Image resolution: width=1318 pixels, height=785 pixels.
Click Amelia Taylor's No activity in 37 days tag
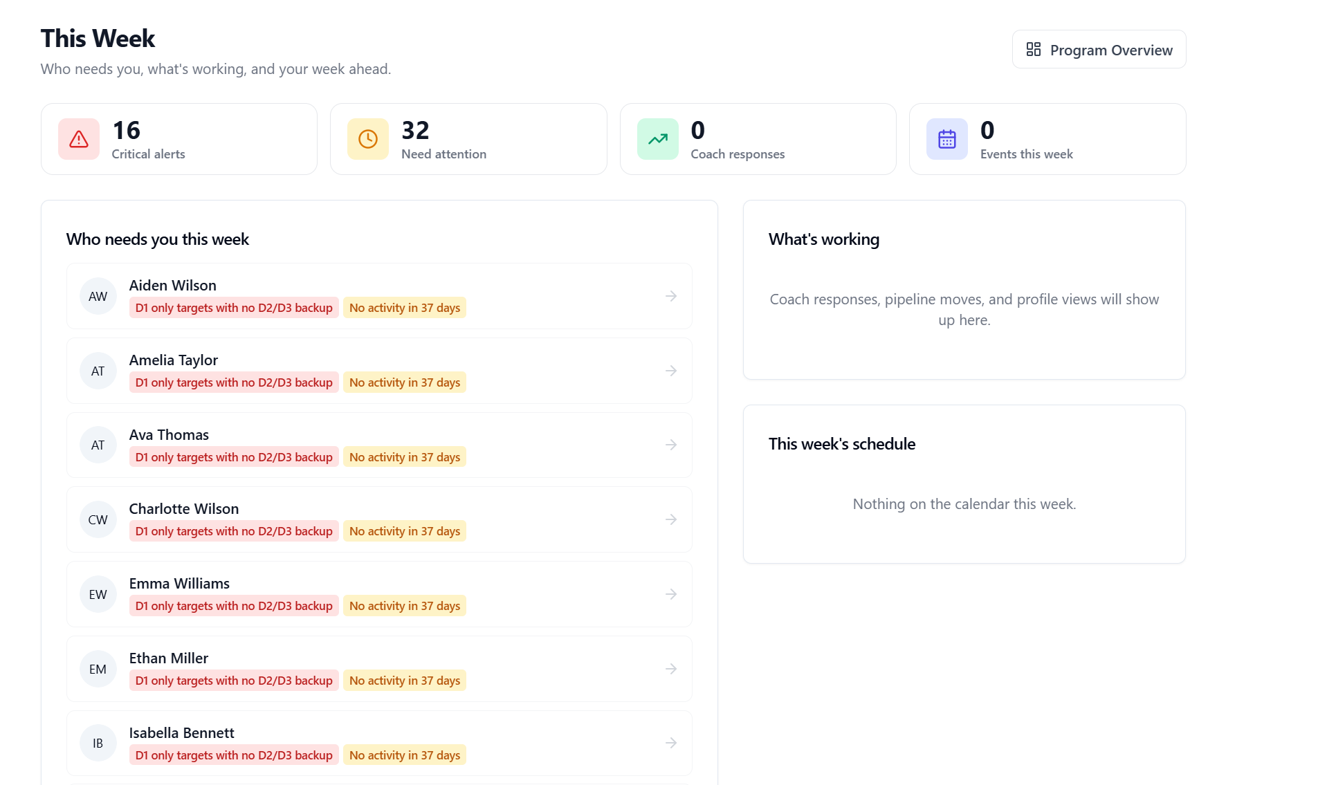click(x=405, y=382)
